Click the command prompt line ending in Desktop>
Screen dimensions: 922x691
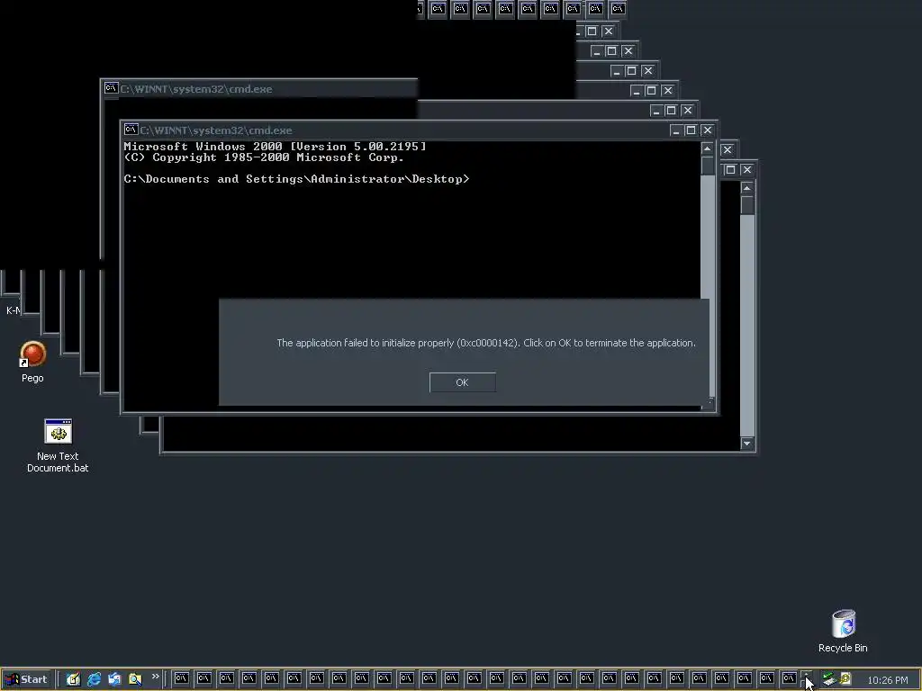(x=296, y=179)
